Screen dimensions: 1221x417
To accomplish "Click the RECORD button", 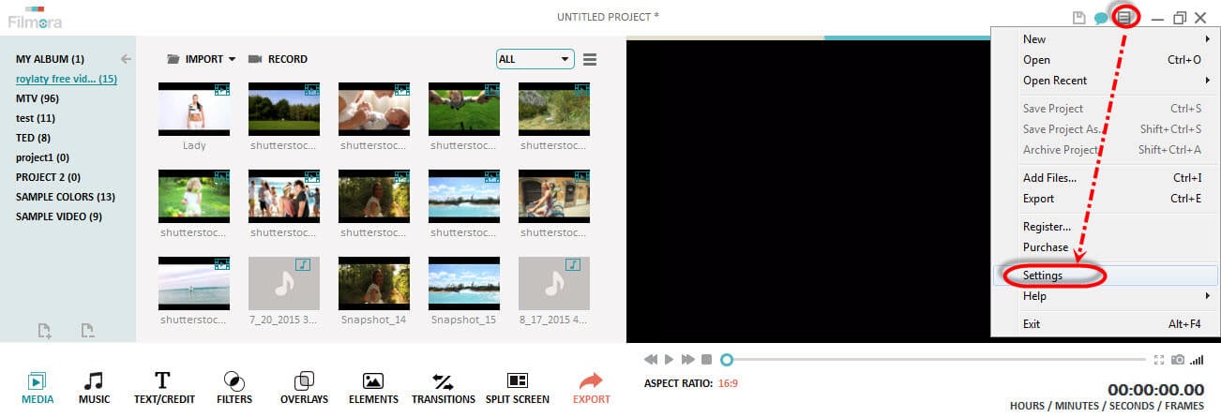I will click(278, 59).
